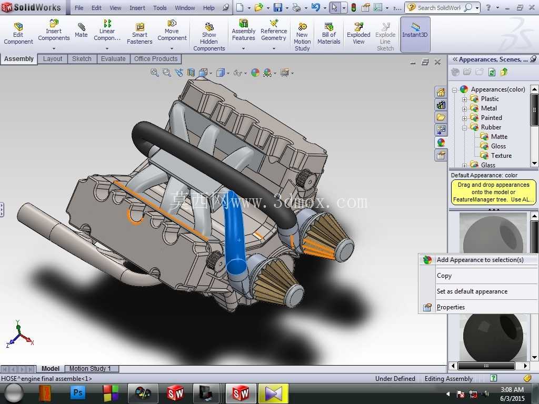The image size is (539, 404).
Task: Switch to the Sketch tab
Action: tap(82, 59)
